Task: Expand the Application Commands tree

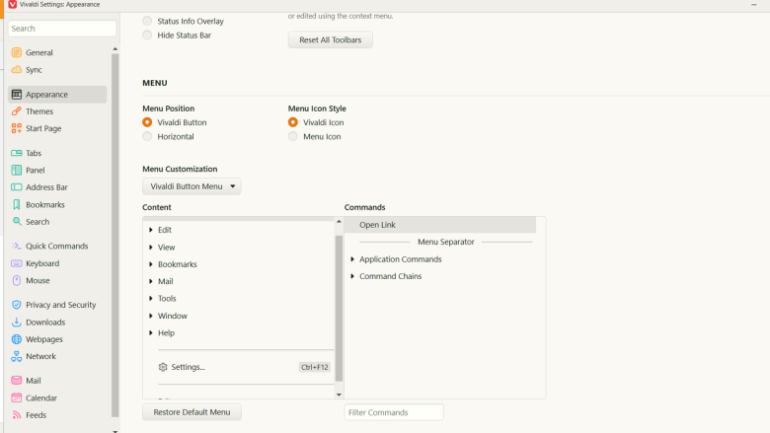Action: (x=352, y=259)
